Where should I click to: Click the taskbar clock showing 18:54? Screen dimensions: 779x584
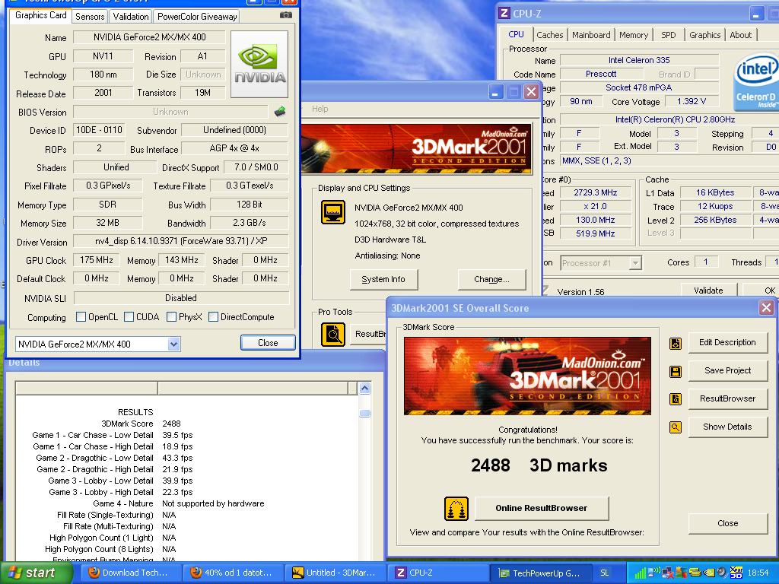pyautogui.click(x=758, y=573)
